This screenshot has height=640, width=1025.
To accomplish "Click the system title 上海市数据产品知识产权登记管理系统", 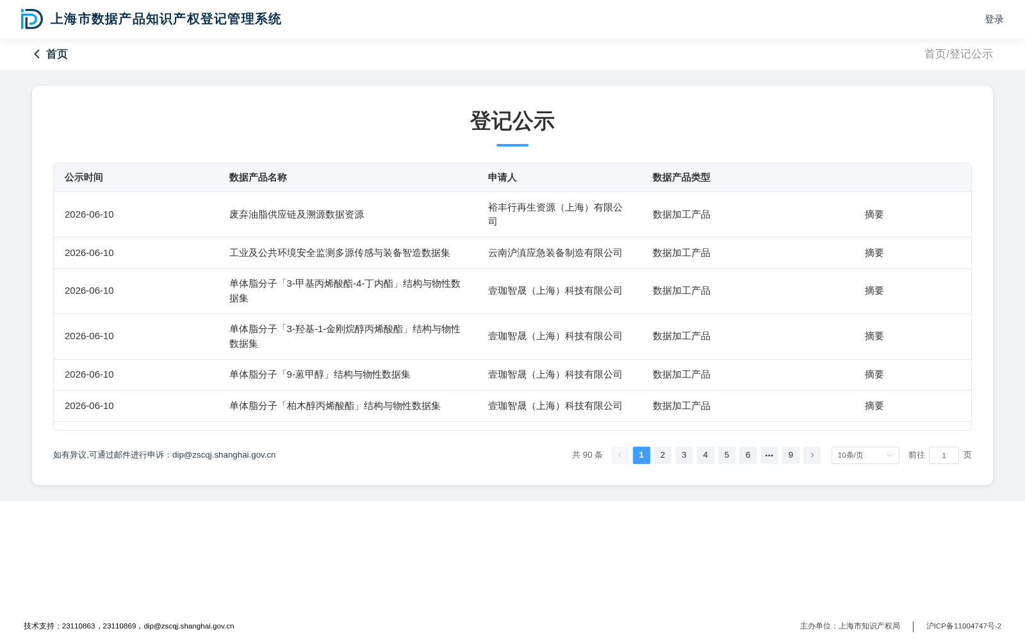I will coord(166,19).
